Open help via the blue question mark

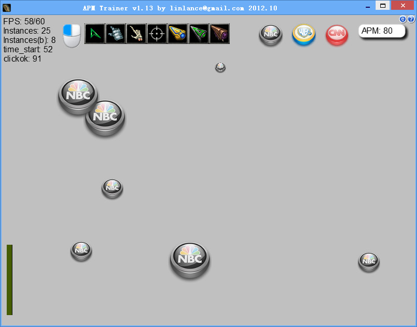coord(411,19)
